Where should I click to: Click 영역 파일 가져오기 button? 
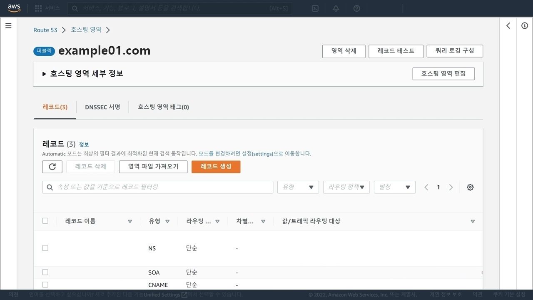click(x=153, y=167)
